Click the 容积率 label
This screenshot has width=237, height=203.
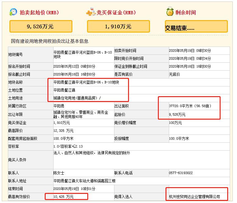tap(14, 146)
